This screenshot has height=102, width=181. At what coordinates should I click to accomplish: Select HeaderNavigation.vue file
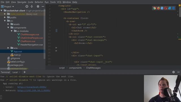point(32,45)
